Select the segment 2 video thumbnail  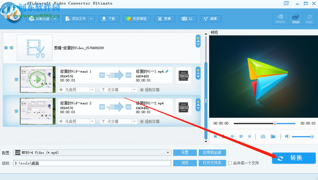click(x=38, y=111)
